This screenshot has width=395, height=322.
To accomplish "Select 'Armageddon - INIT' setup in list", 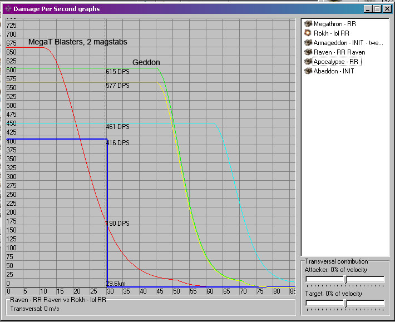I will tap(348, 43).
